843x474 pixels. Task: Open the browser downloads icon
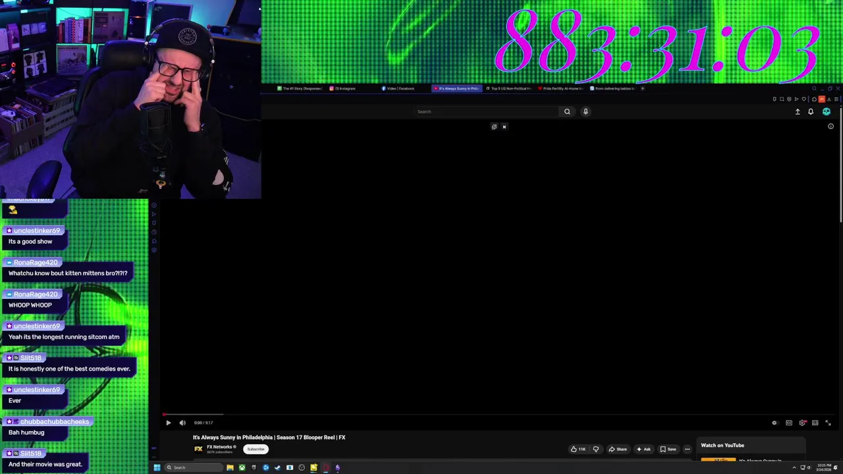click(829, 99)
